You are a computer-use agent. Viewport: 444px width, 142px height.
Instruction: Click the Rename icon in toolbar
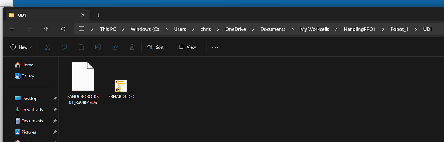[98, 47]
